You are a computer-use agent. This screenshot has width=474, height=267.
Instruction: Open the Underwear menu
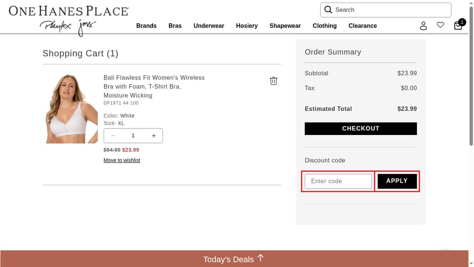(208, 26)
